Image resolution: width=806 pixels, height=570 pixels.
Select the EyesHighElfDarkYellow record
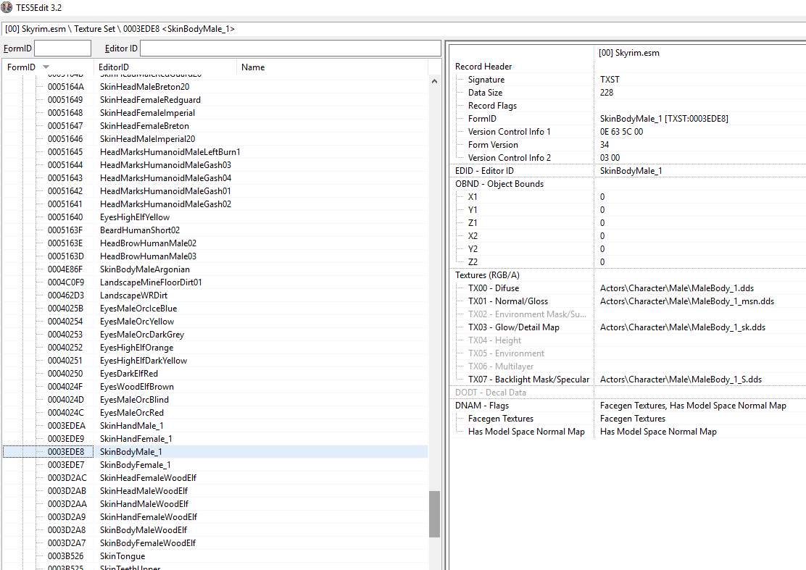coord(215,361)
